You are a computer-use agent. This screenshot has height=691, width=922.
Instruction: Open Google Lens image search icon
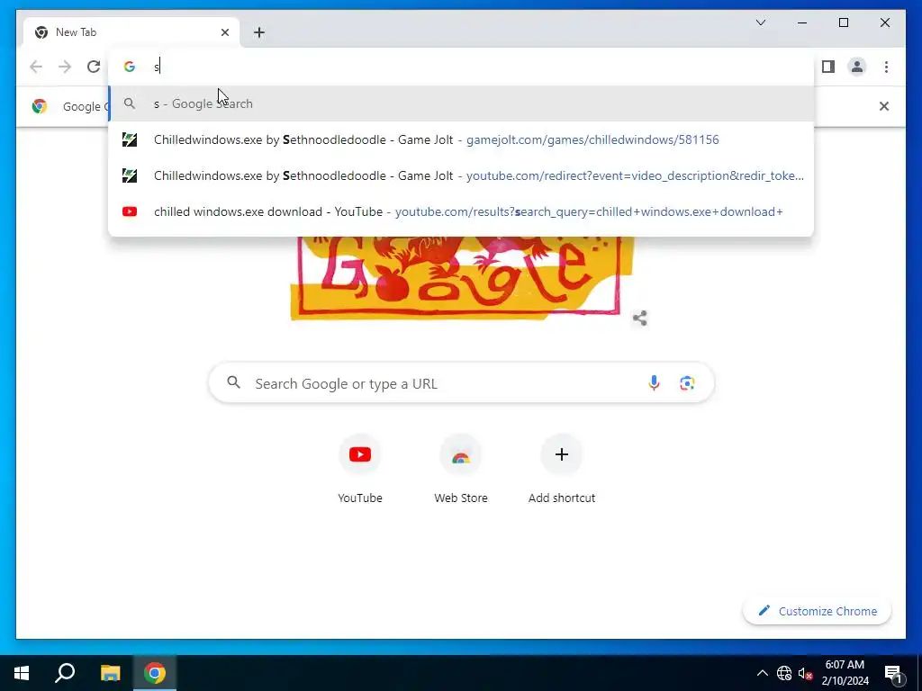coord(687,383)
